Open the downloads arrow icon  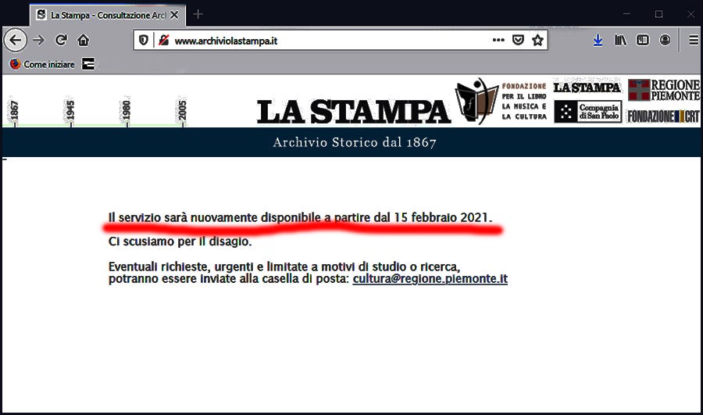pyautogui.click(x=598, y=41)
